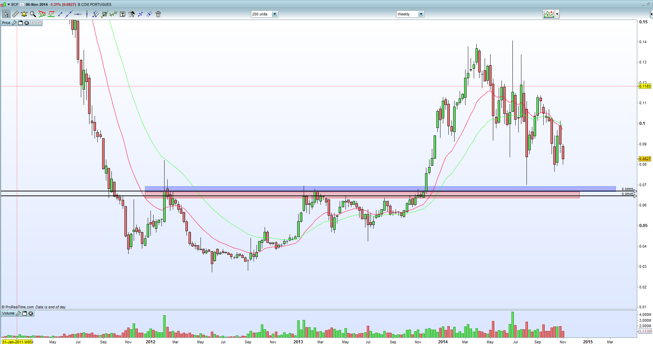Viewport: 653px width, 344px height.
Task: Click the BCP ticker menu arrow
Action: 9,4
